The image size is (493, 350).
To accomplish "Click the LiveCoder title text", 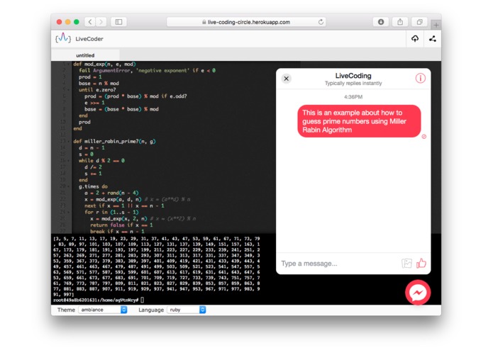I will 89,39.
